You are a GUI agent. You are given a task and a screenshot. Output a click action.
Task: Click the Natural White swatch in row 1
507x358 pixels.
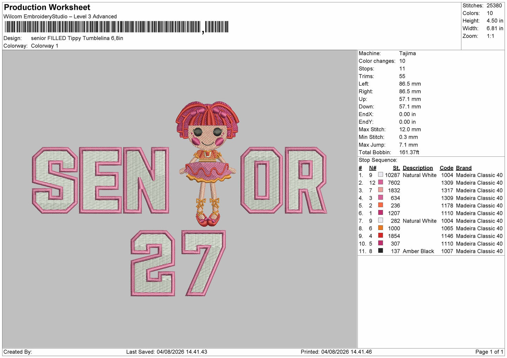click(x=380, y=175)
